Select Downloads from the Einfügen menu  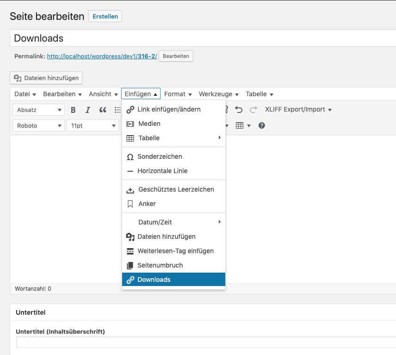point(173,280)
